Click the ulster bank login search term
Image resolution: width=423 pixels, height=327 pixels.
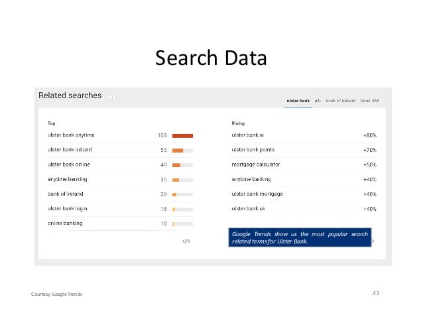point(66,208)
